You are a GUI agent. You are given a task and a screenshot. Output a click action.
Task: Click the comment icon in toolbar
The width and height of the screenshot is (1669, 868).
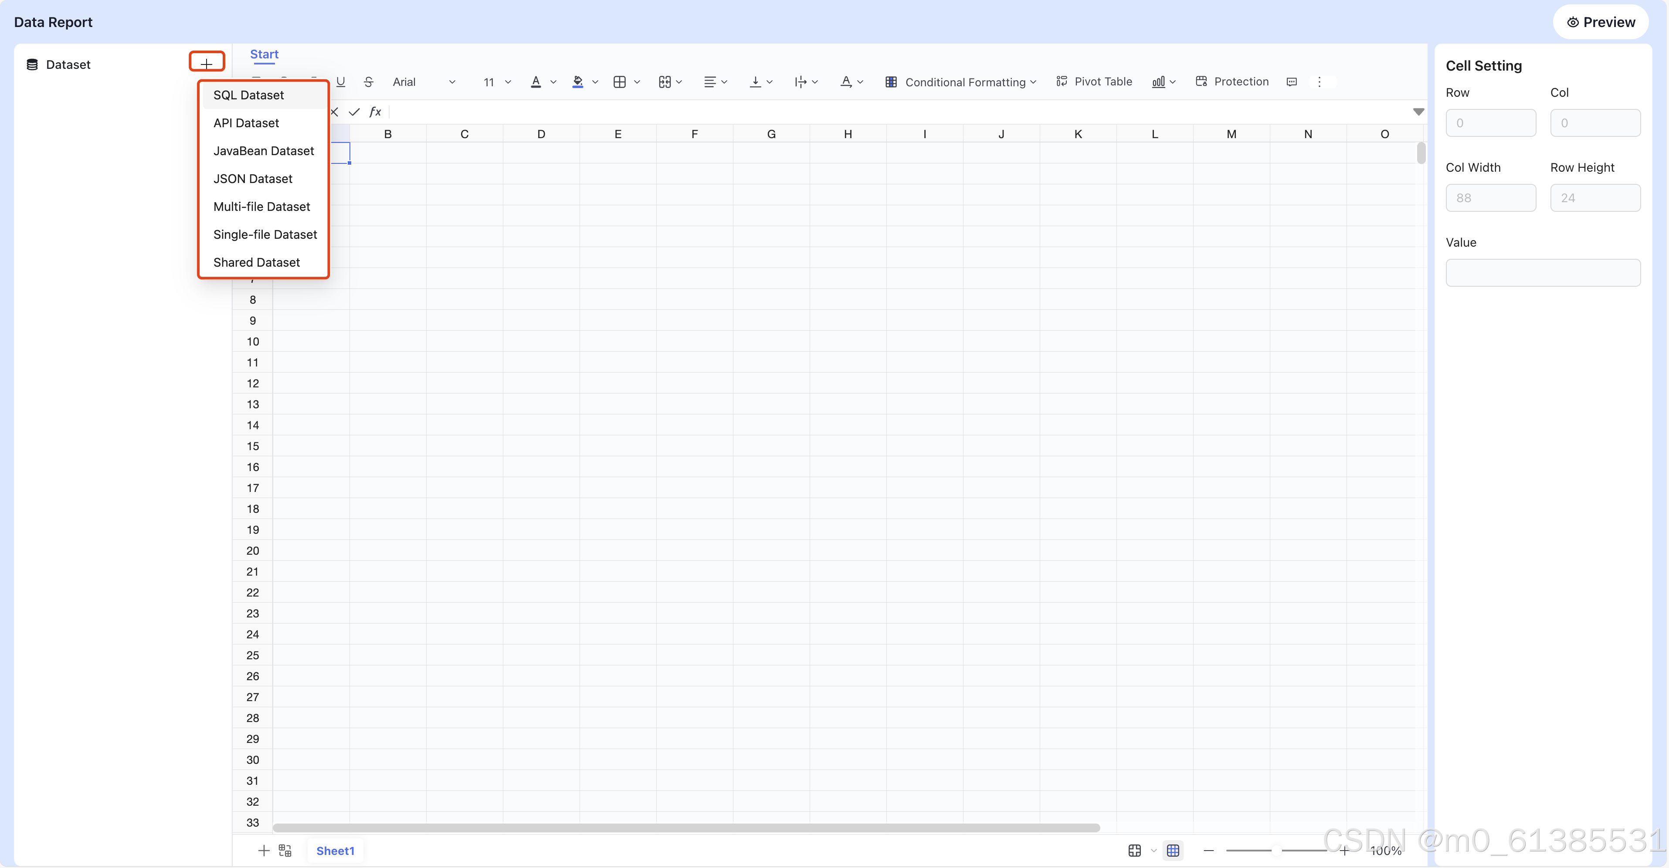coord(1291,81)
